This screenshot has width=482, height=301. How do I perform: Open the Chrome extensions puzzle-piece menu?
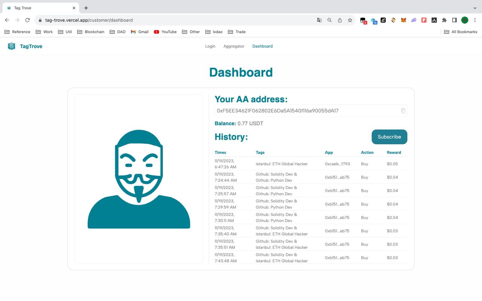[444, 20]
